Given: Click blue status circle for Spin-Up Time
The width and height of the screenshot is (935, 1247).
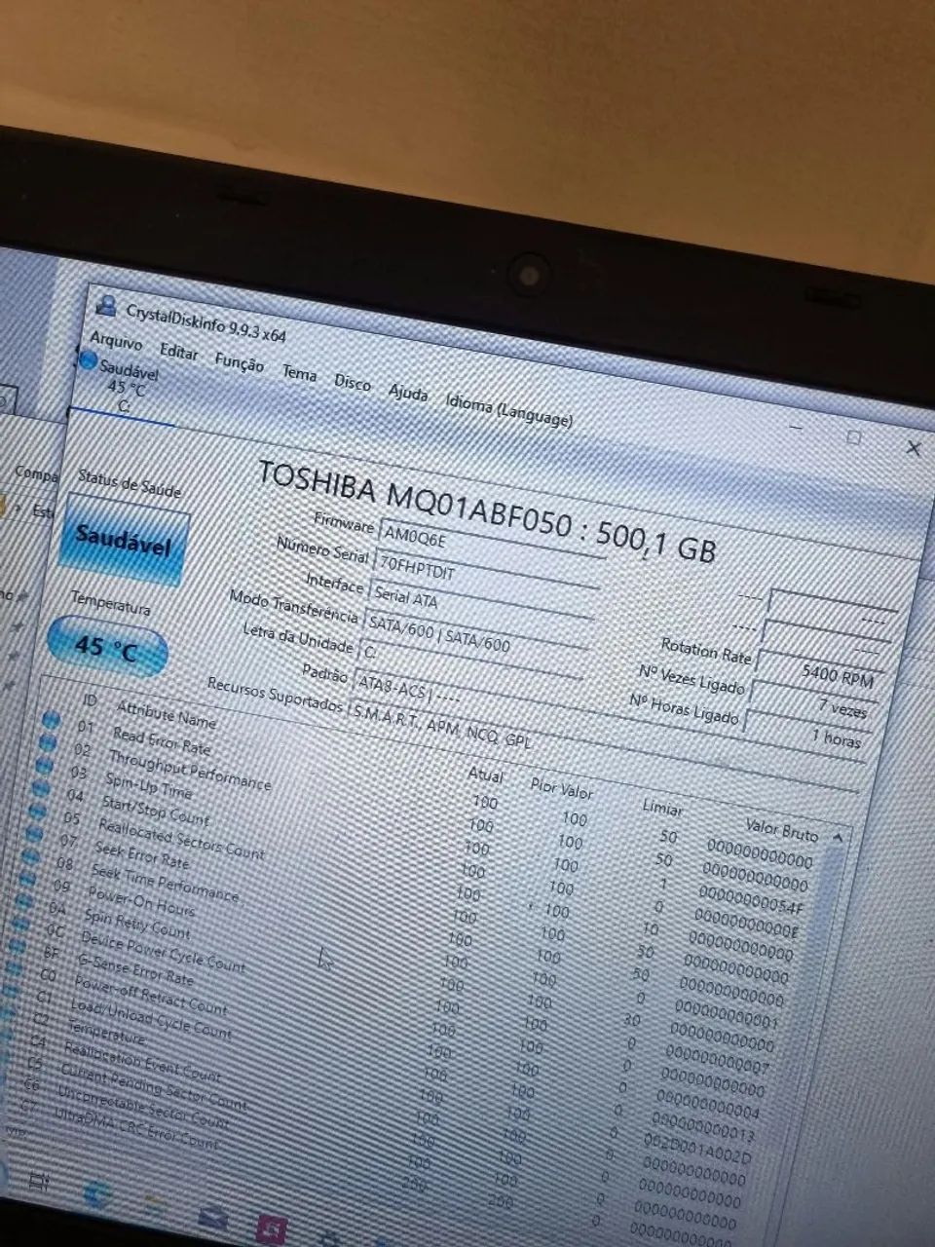Looking at the screenshot, I should (46, 766).
